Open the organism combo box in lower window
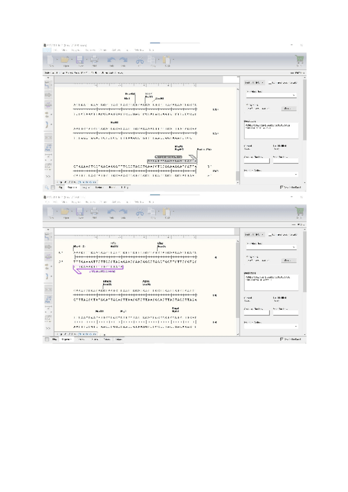The image size is (348, 492). [271, 247]
